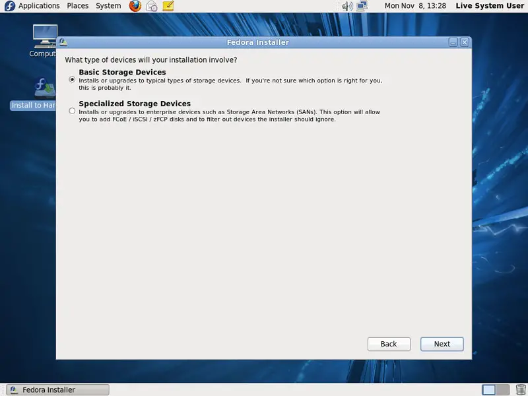Click the 'What type of devices' question text
The width and height of the screenshot is (528, 396).
pos(151,59)
